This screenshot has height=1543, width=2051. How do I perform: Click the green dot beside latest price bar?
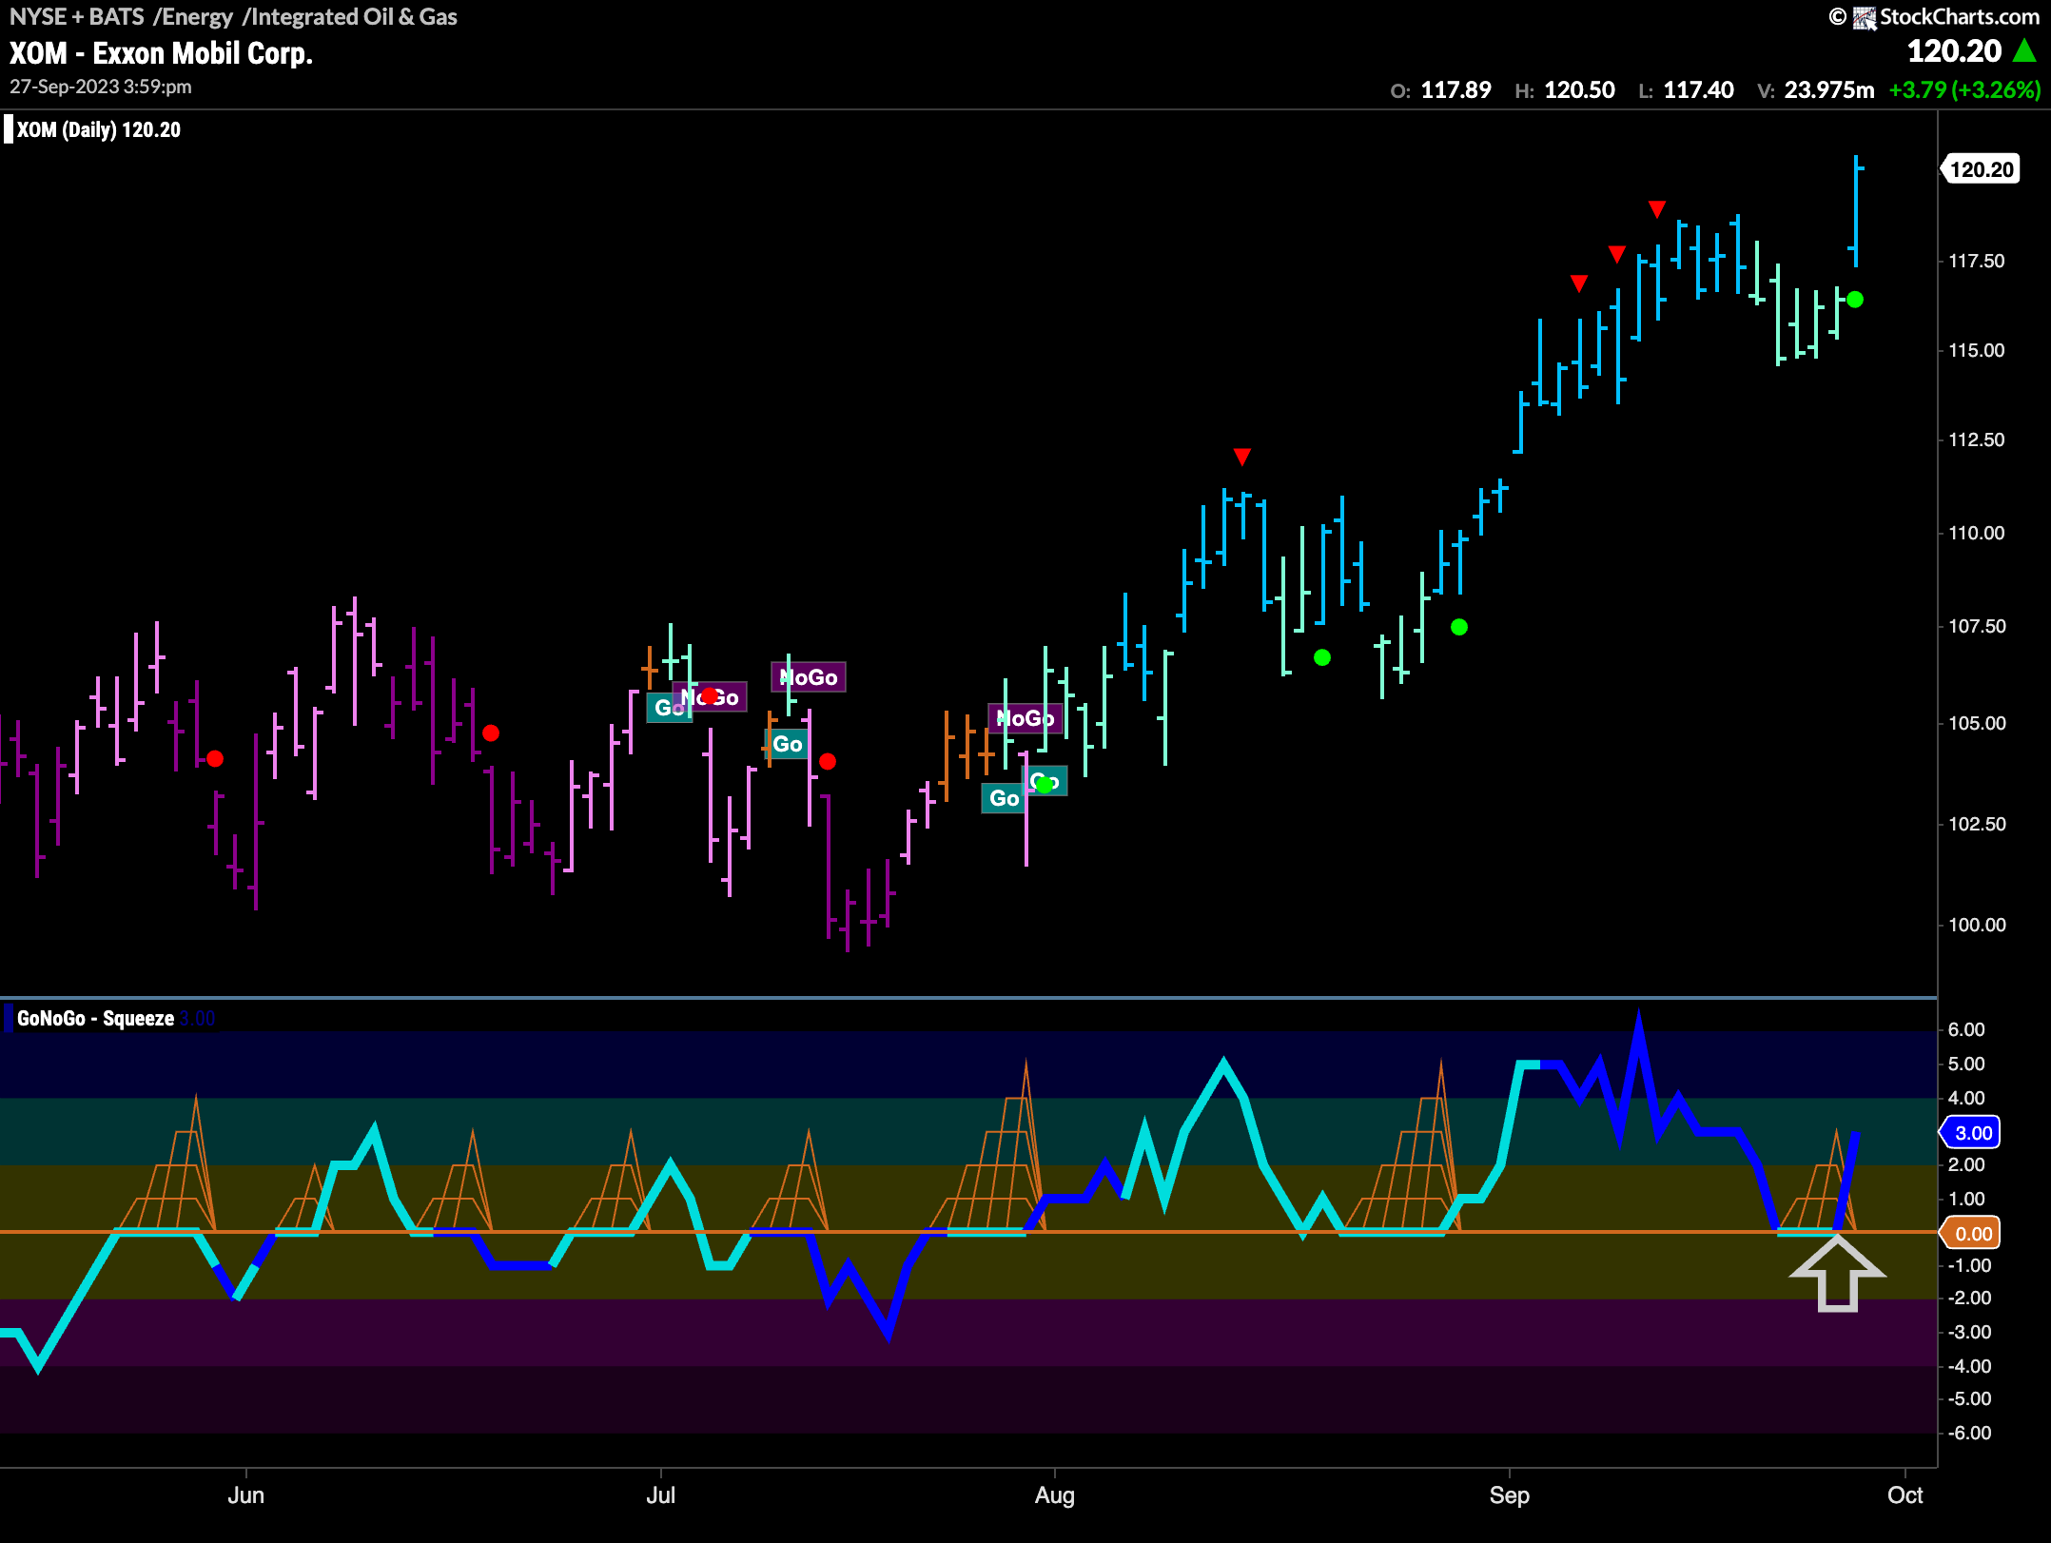pos(1854,300)
